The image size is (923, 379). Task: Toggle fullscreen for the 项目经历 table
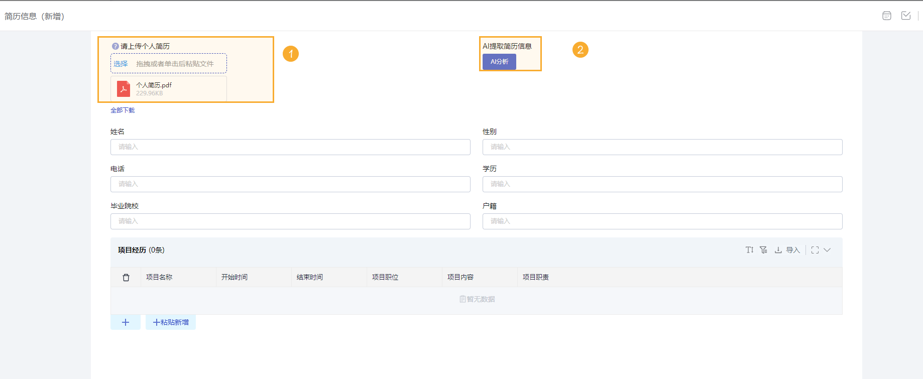(815, 250)
